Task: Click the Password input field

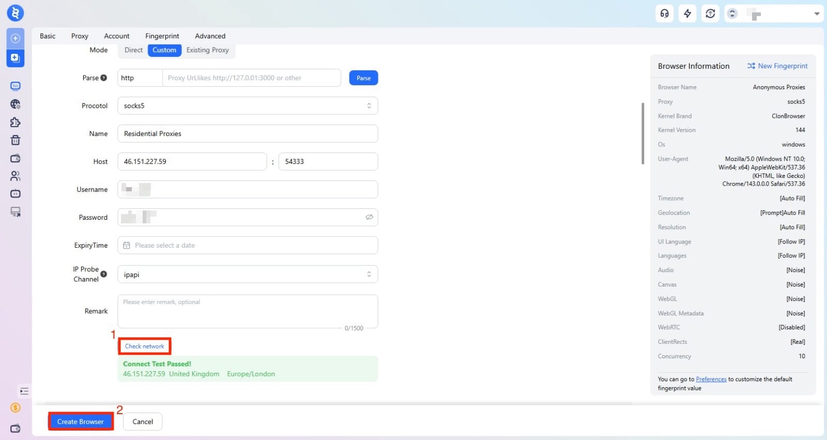Action: (248, 217)
